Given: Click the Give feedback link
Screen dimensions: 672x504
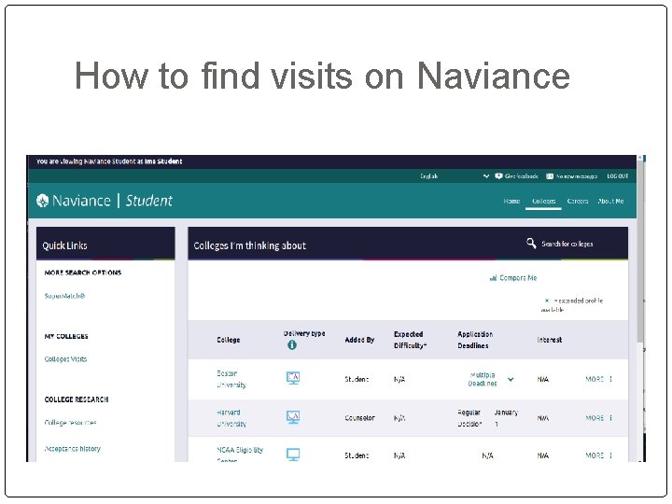Looking at the screenshot, I should [x=521, y=176].
